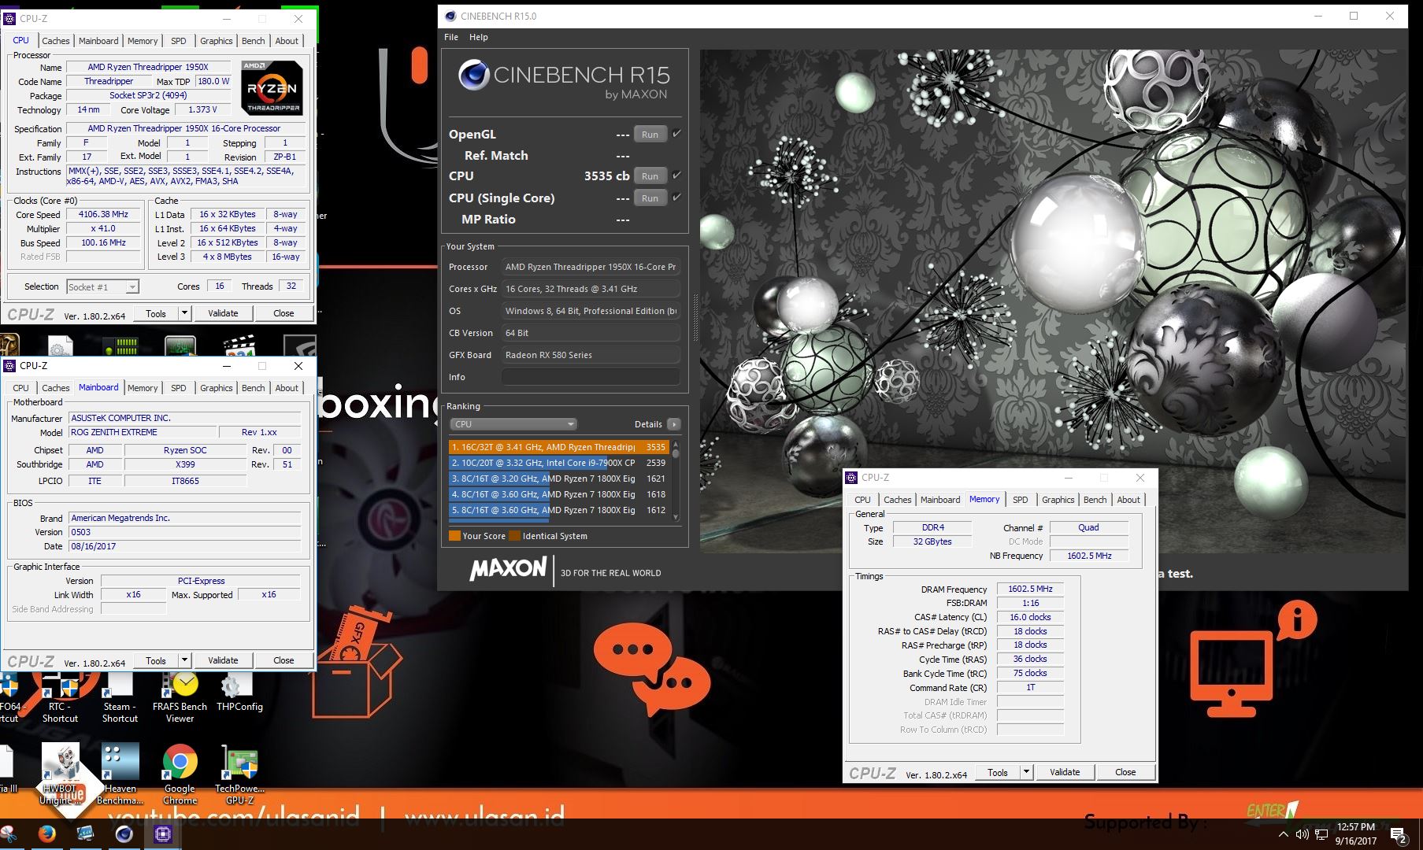
Task: Switch to Graphics tab in Mainboard CPU-Z
Action: click(x=217, y=388)
